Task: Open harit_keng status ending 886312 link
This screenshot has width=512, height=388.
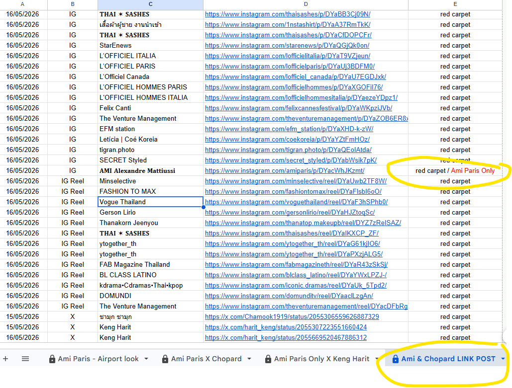Action: [x=286, y=338]
